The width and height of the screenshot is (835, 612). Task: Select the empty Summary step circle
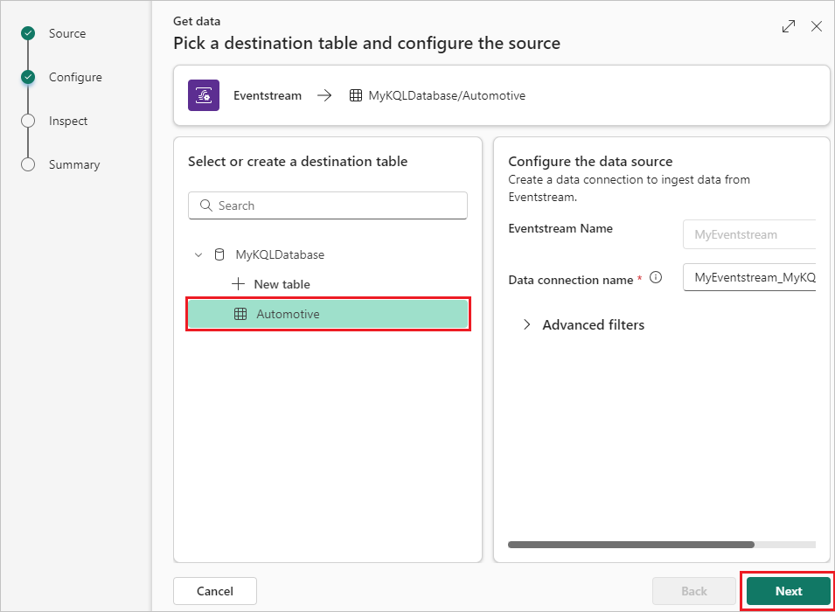tap(27, 164)
